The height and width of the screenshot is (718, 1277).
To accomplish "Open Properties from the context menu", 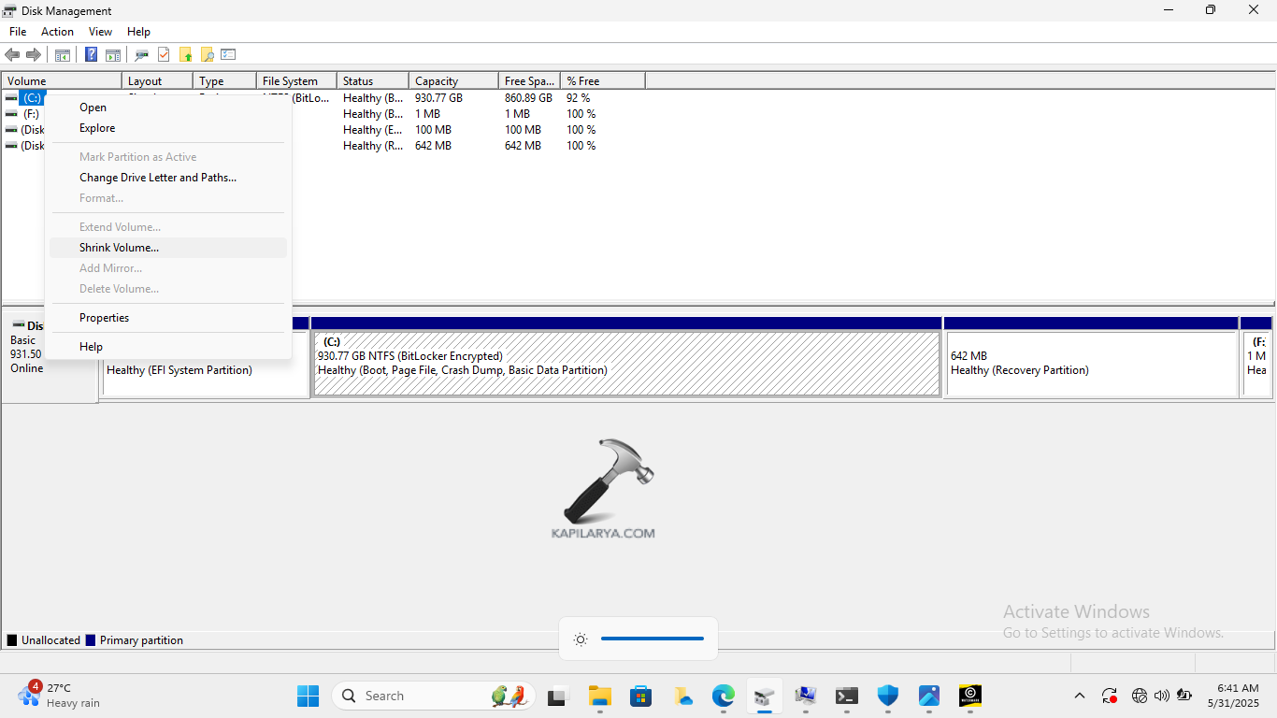I will tap(104, 318).
